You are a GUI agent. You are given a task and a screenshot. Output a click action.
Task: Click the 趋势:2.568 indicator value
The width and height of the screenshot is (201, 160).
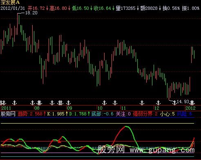pos(30,114)
